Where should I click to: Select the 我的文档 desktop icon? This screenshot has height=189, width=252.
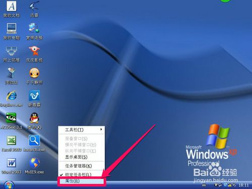12,9
